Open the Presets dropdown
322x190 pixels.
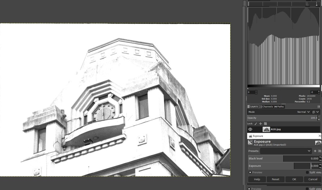pos(286,151)
